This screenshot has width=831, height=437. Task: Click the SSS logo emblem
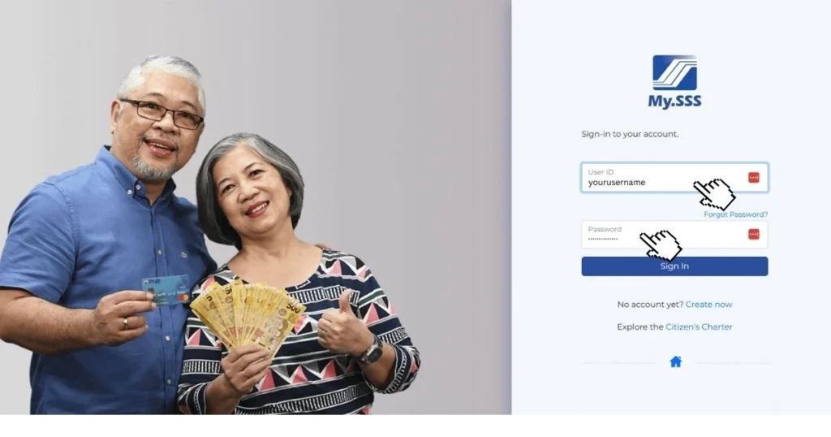click(x=674, y=72)
